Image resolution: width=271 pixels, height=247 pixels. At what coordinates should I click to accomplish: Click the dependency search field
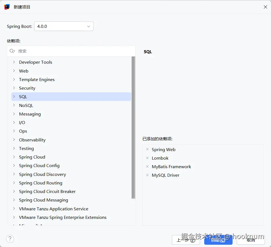point(71,51)
